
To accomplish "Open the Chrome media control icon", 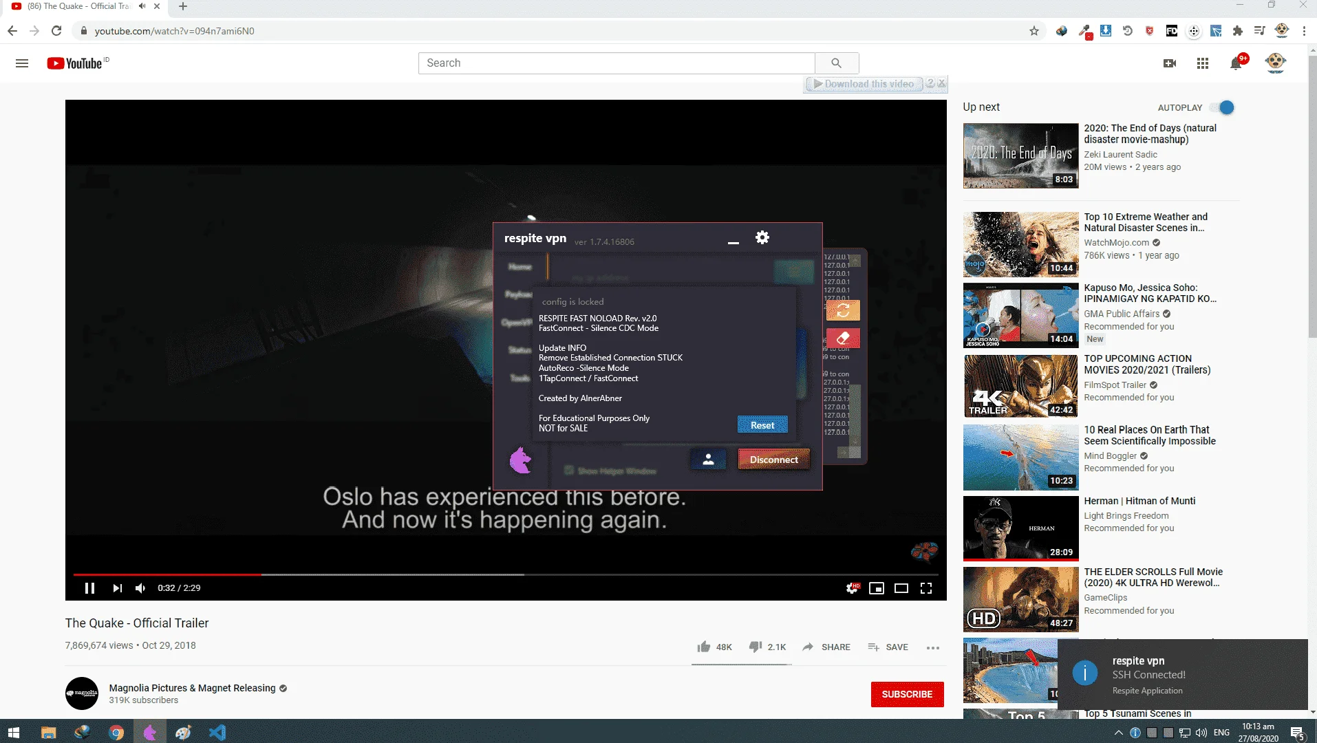I will [x=1259, y=31].
